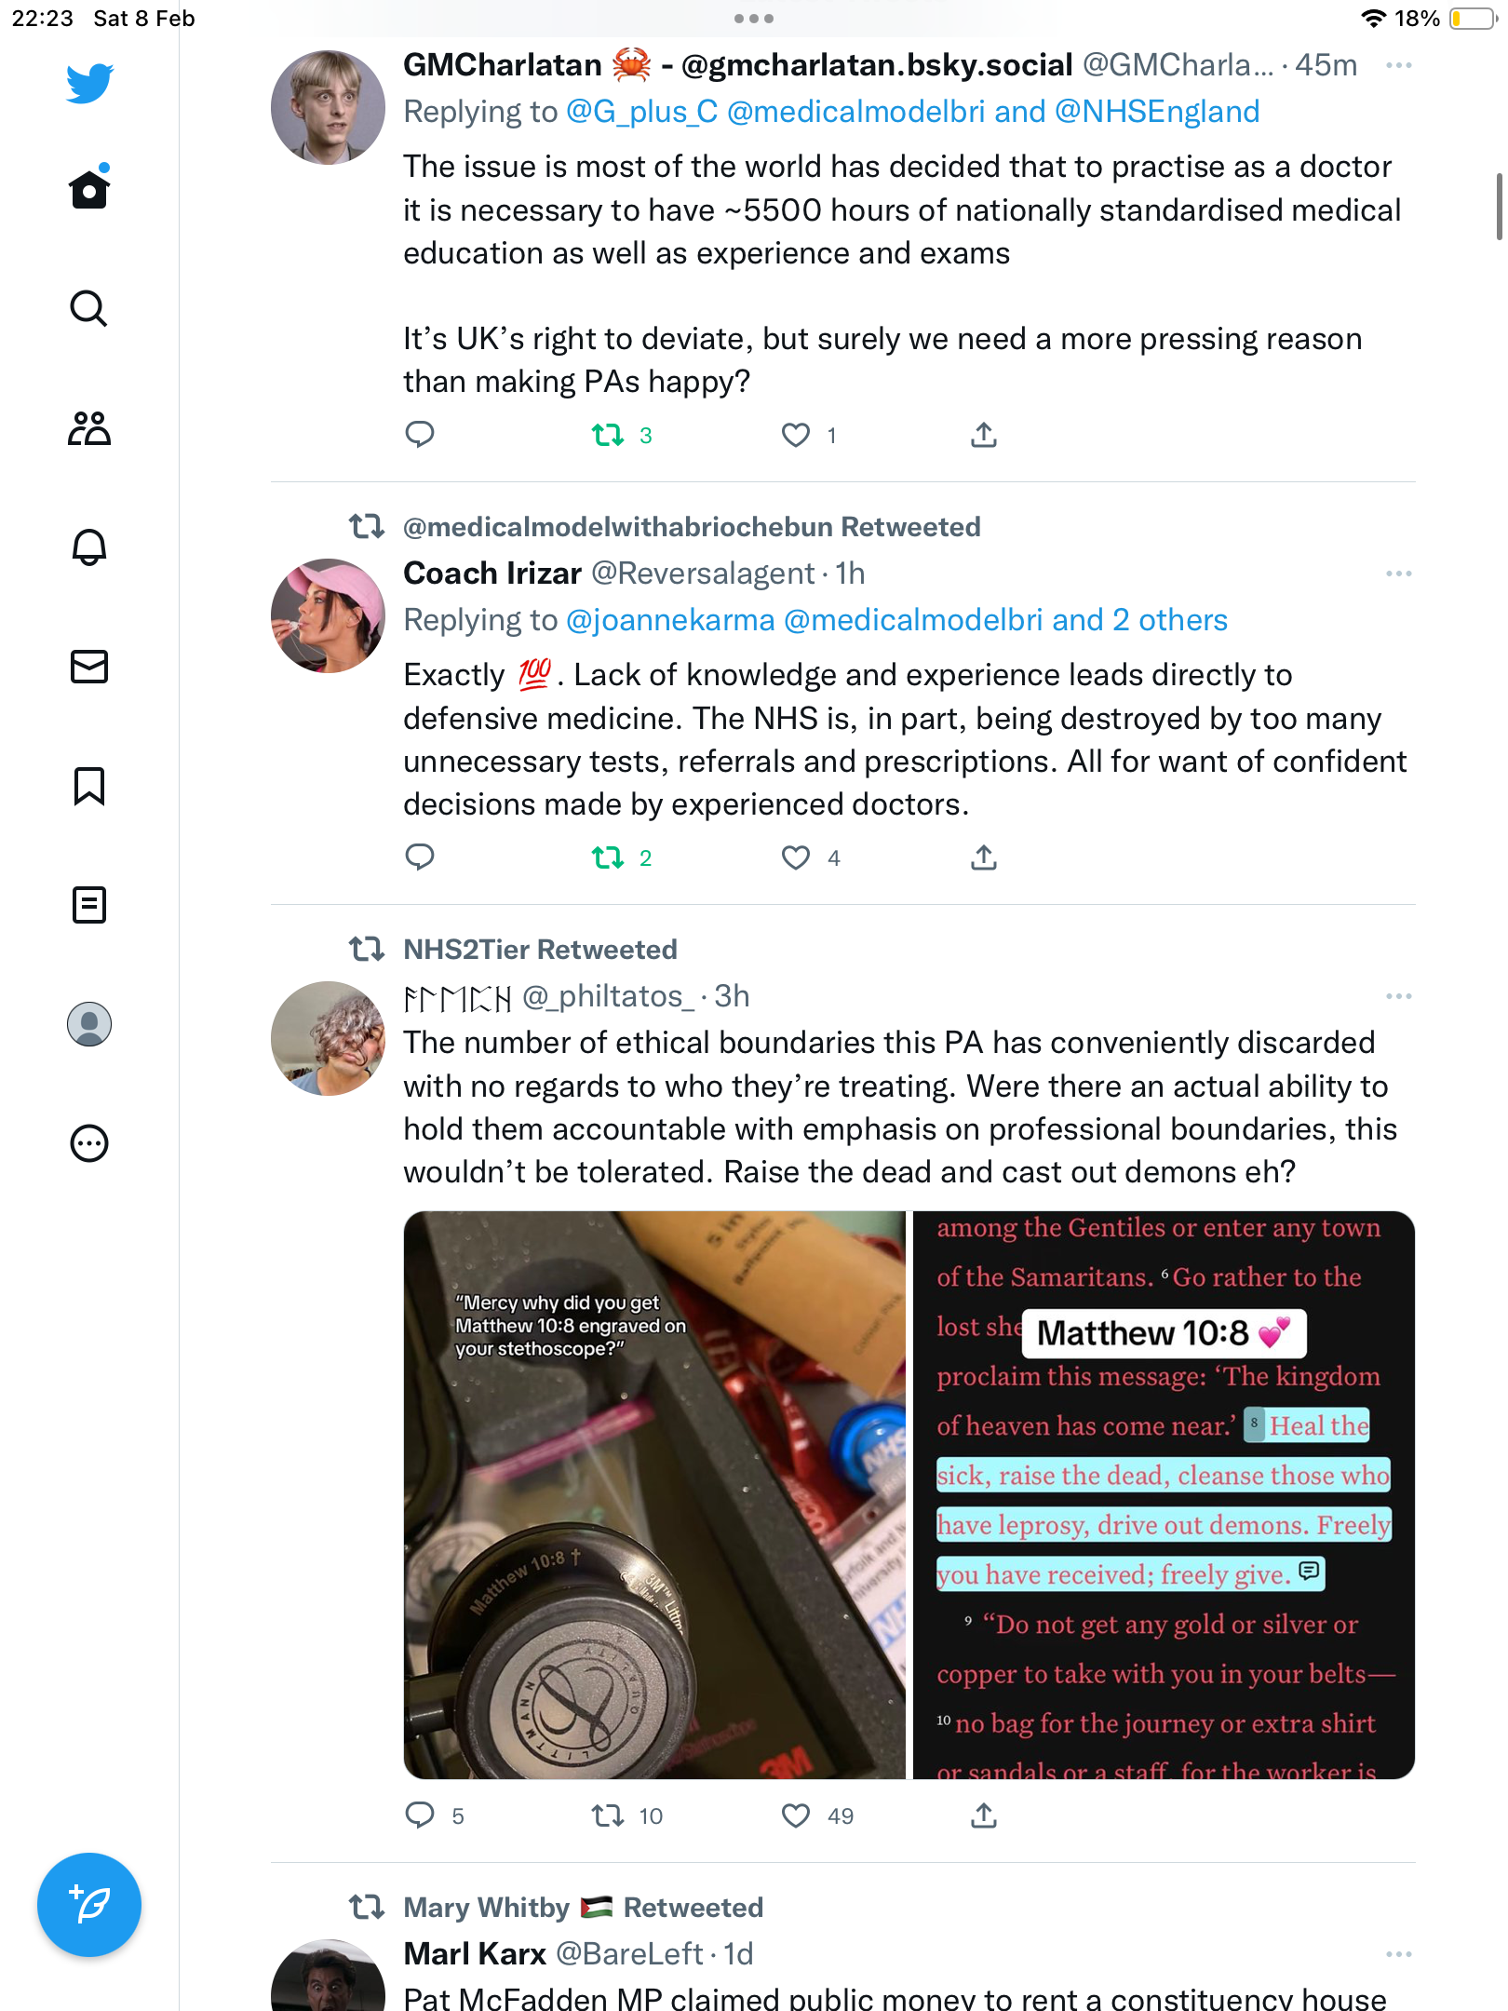Click the timeline scrollbar on right edge
The image size is (1508, 2011).
(x=1499, y=207)
